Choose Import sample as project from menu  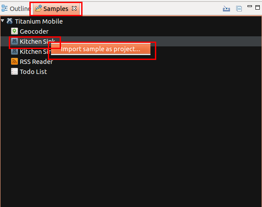coord(100,49)
